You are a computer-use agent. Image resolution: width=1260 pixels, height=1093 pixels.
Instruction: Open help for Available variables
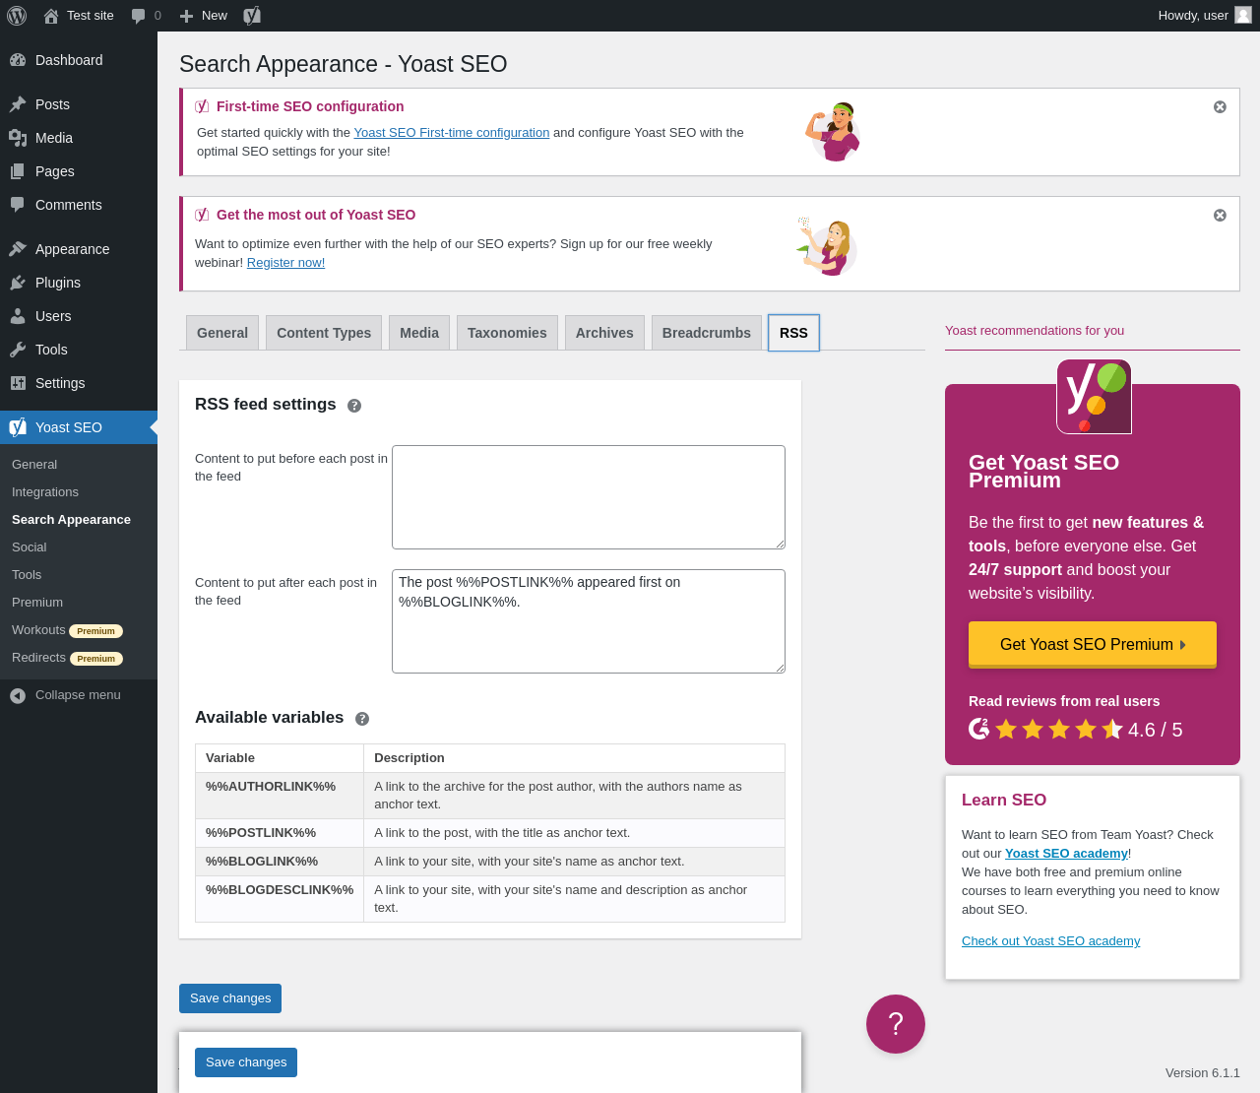[x=362, y=719]
